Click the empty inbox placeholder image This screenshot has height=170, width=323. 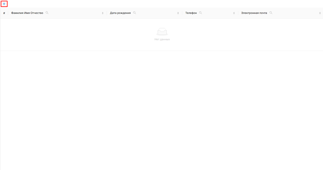tap(162, 32)
